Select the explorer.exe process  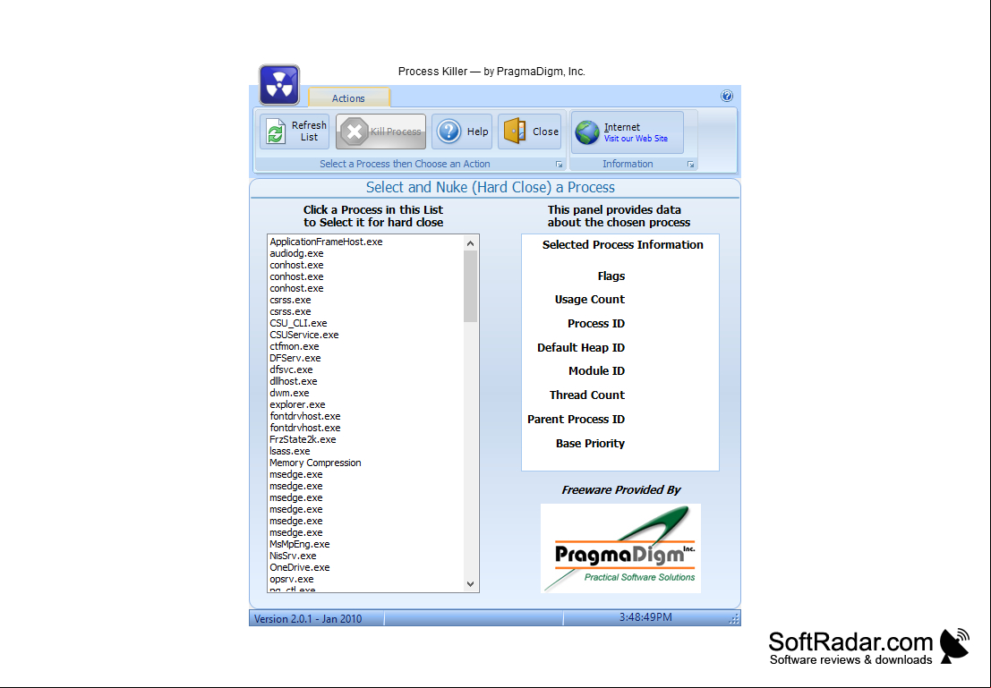click(298, 404)
